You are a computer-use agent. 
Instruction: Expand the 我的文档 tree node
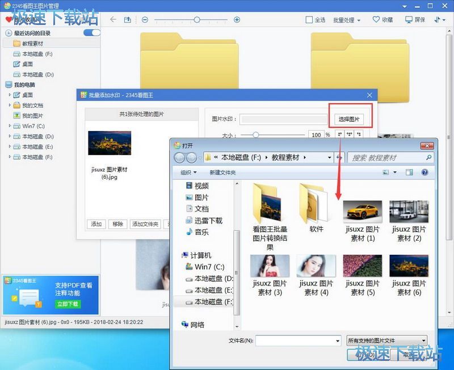(10, 105)
